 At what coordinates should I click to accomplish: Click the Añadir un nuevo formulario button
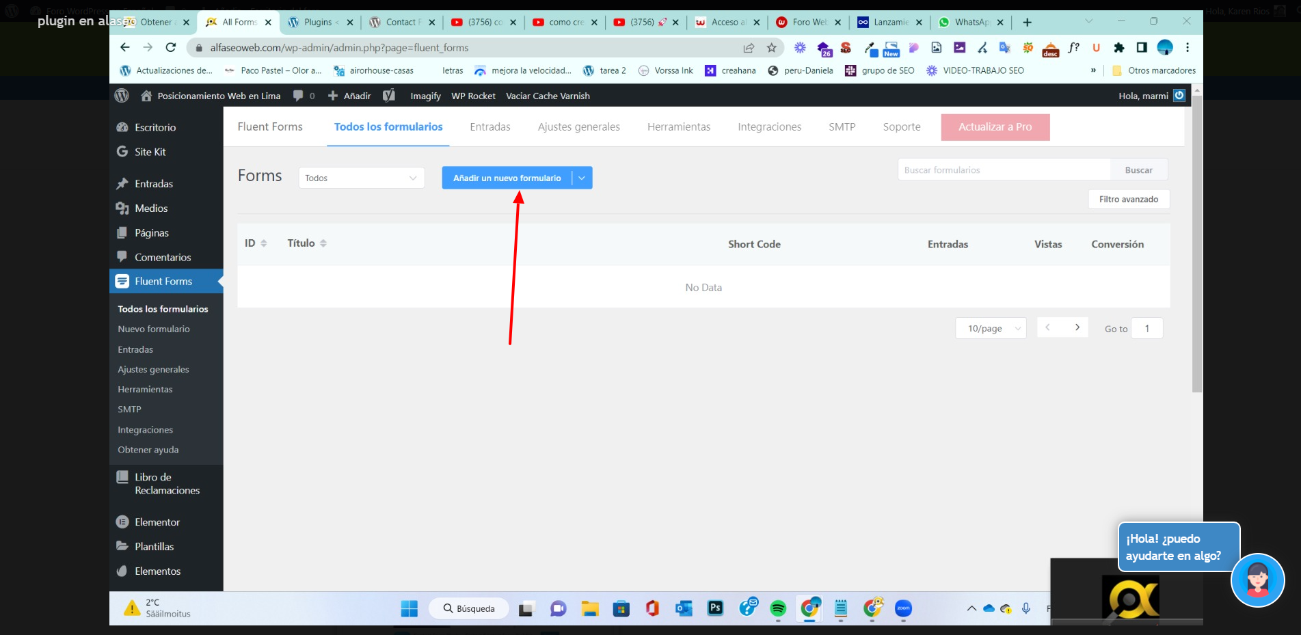[x=507, y=178]
